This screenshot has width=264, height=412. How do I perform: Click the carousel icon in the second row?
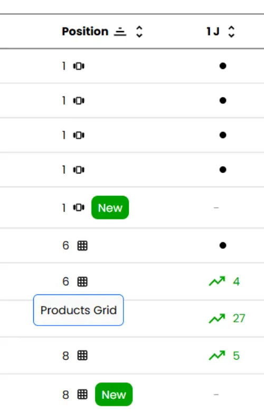click(79, 101)
